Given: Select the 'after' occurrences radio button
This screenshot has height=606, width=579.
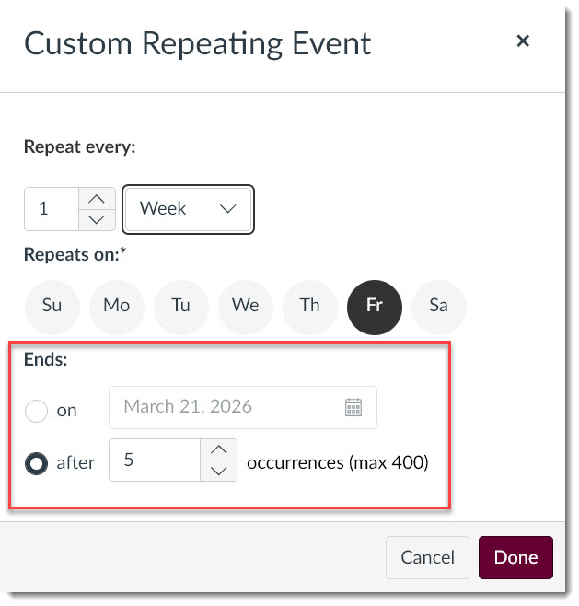Looking at the screenshot, I should point(36,463).
